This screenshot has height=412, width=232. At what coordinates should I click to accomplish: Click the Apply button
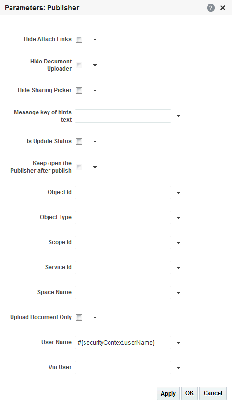click(168, 393)
